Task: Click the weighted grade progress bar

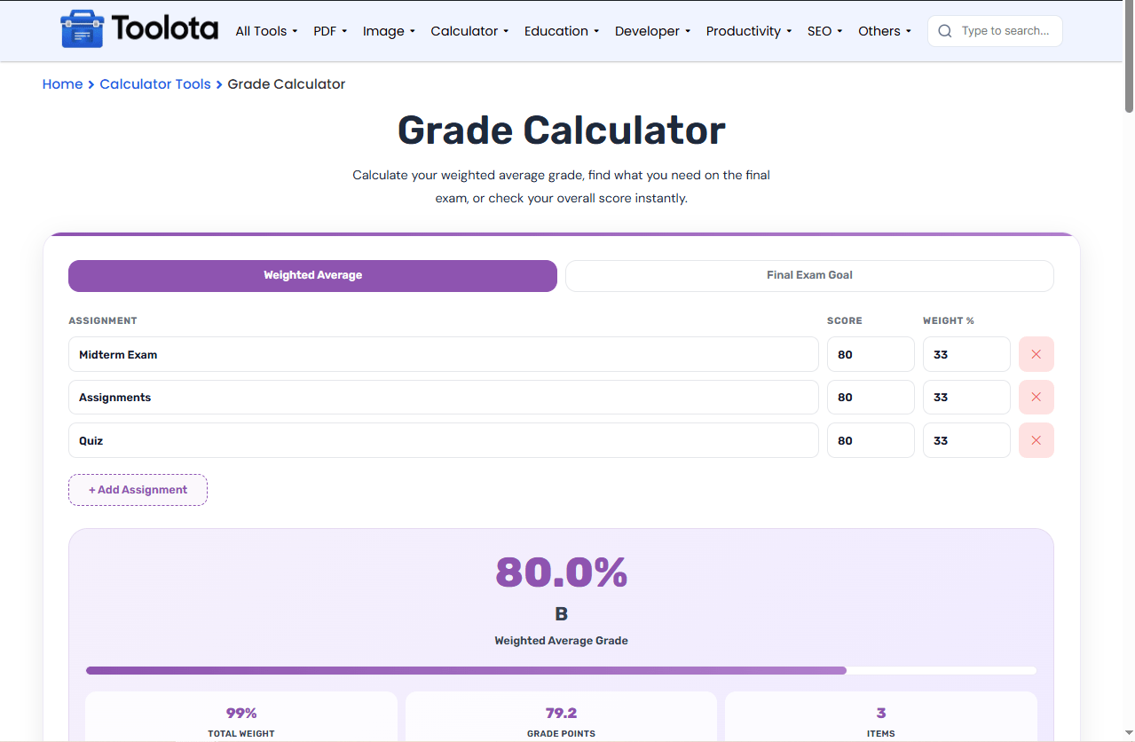Action: (561, 670)
